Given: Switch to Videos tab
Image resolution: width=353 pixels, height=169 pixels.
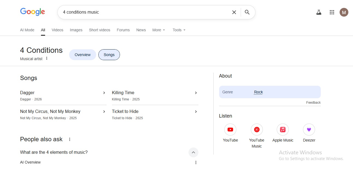Looking at the screenshot, I should click(57, 30).
